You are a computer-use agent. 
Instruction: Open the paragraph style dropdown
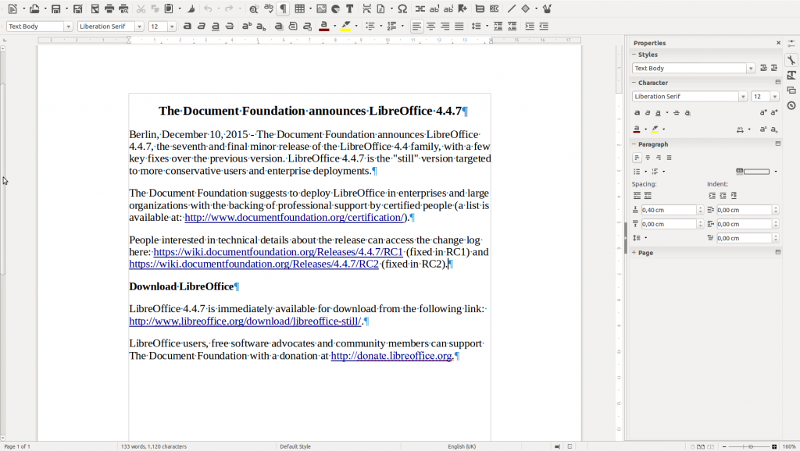[67, 26]
